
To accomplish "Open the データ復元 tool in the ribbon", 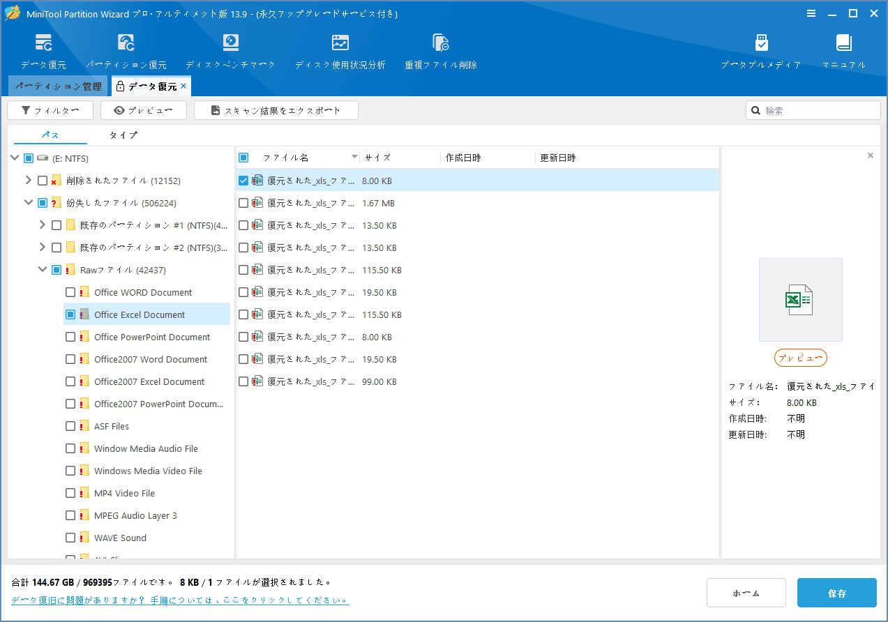I will (43, 52).
